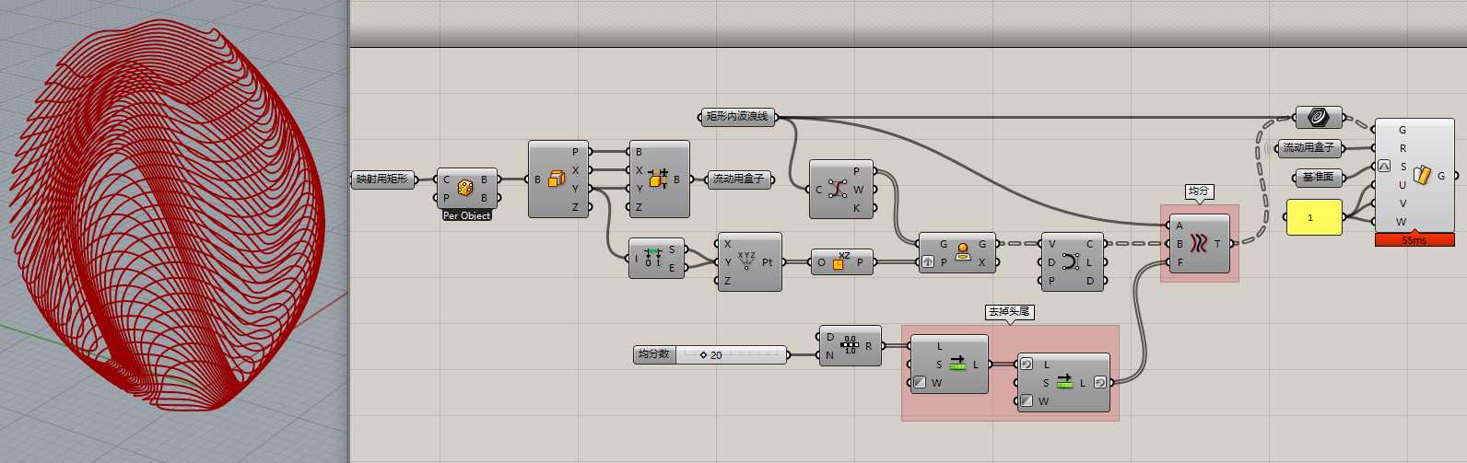Click the 均分数 slider track
The height and width of the screenshot is (463, 1467).
pyautogui.click(x=731, y=354)
